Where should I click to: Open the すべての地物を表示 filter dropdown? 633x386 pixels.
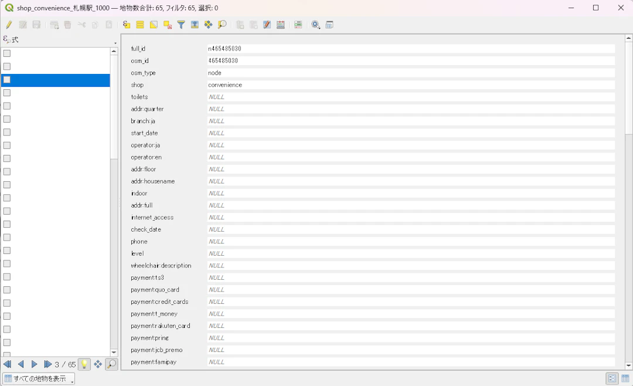pyautogui.click(x=39, y=379)
